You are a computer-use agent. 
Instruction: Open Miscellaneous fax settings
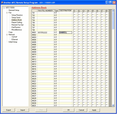click(x=17, y=30)
